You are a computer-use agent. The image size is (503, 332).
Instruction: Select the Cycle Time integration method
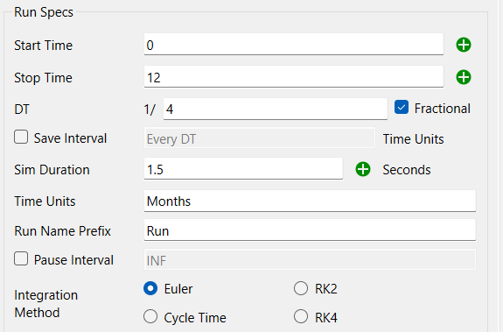pyautogui.click(x=150, y=316)
